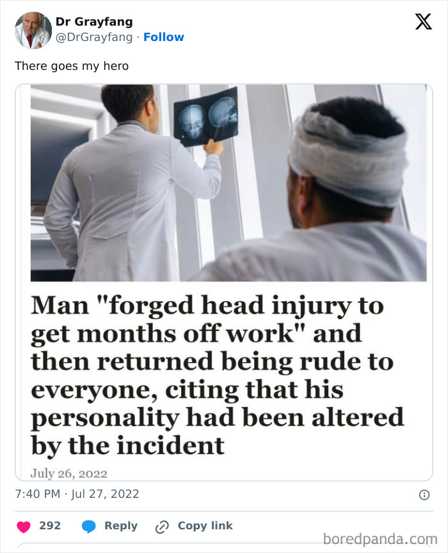The width and height of the screenshot is (448, 553).
Task: Open the @DrGrayfang handle link
Action: coord(94,37)
